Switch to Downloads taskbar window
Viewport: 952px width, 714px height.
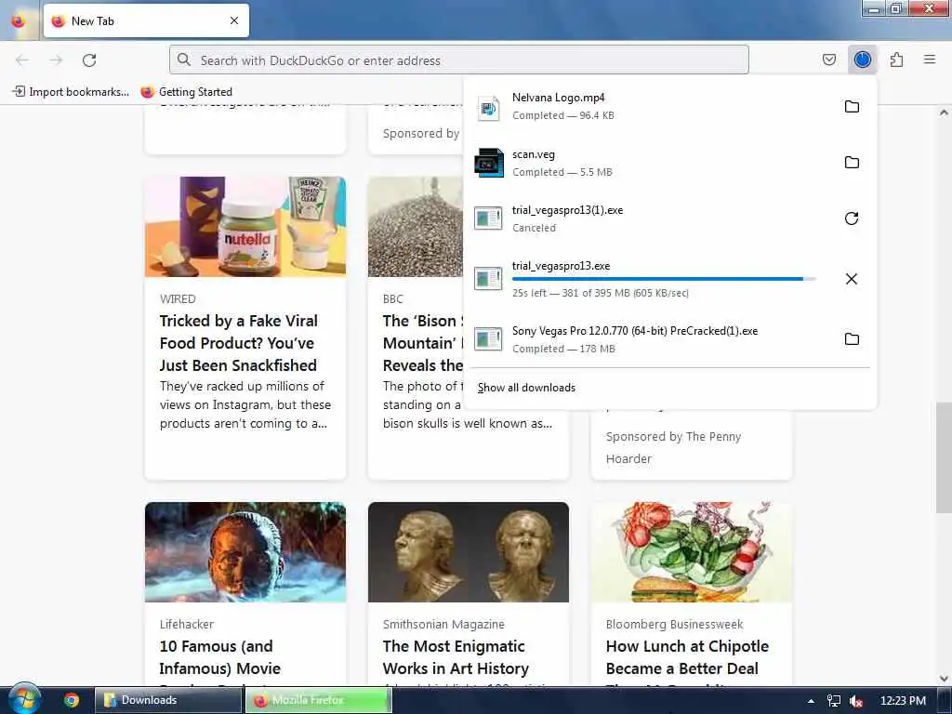[x=168, y=700]
